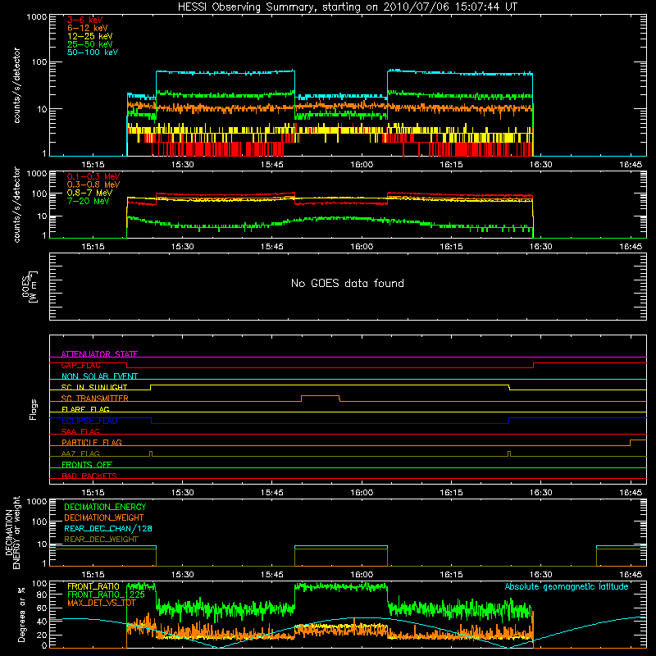The width and height of the screenshot is (656, 656).
Task: Click the HESSI Observing Summary title text
Action: pos(347,7)
